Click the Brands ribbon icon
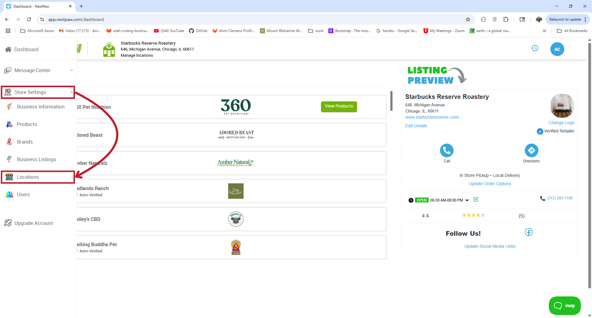This screenshot has height=318, width=592. coord(9,142)
